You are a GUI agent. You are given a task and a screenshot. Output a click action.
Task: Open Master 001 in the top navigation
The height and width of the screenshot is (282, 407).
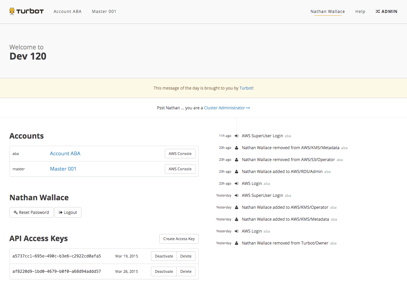104,12
